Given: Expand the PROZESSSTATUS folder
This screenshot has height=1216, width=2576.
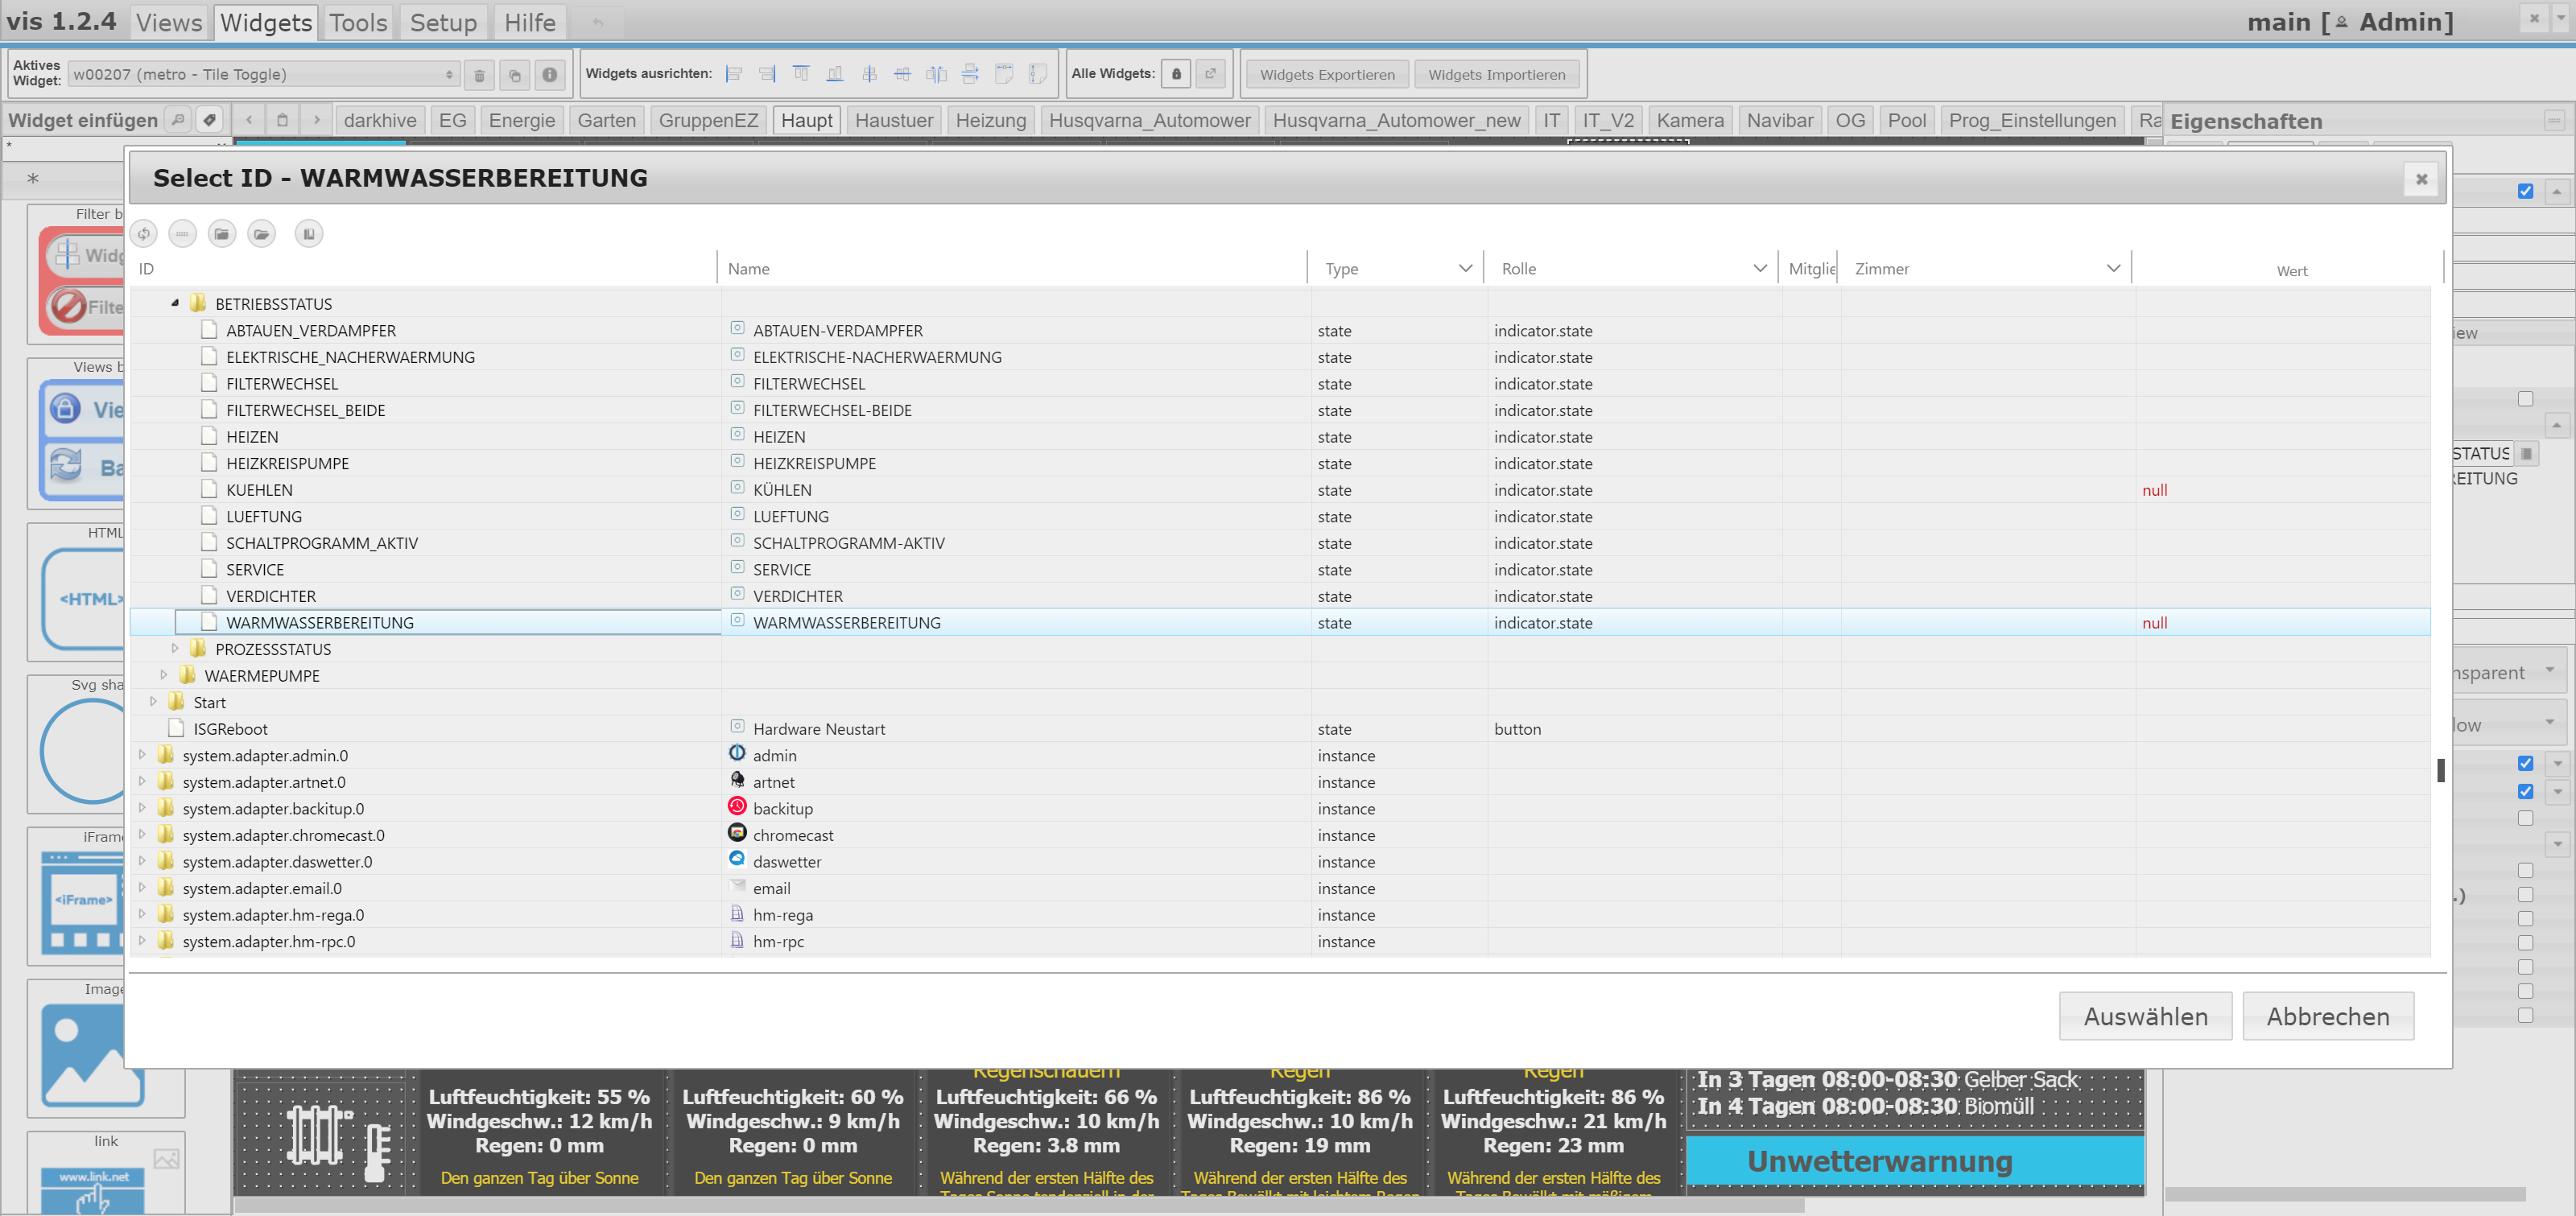Looking at the screenshot, I should [175, 649].
